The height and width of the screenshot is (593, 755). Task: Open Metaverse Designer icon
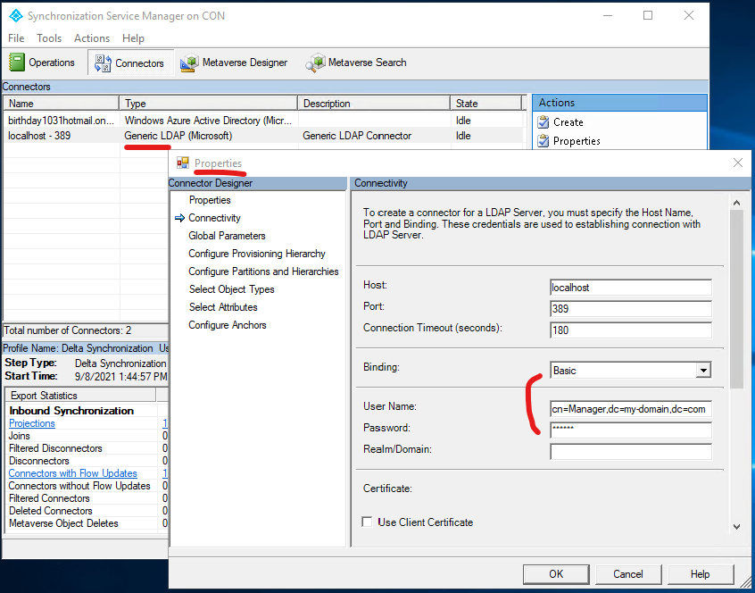[190, 63]
